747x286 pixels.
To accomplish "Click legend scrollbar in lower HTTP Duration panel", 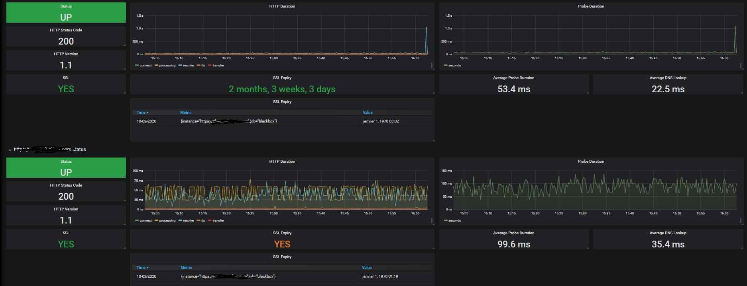I will [432, 221].
